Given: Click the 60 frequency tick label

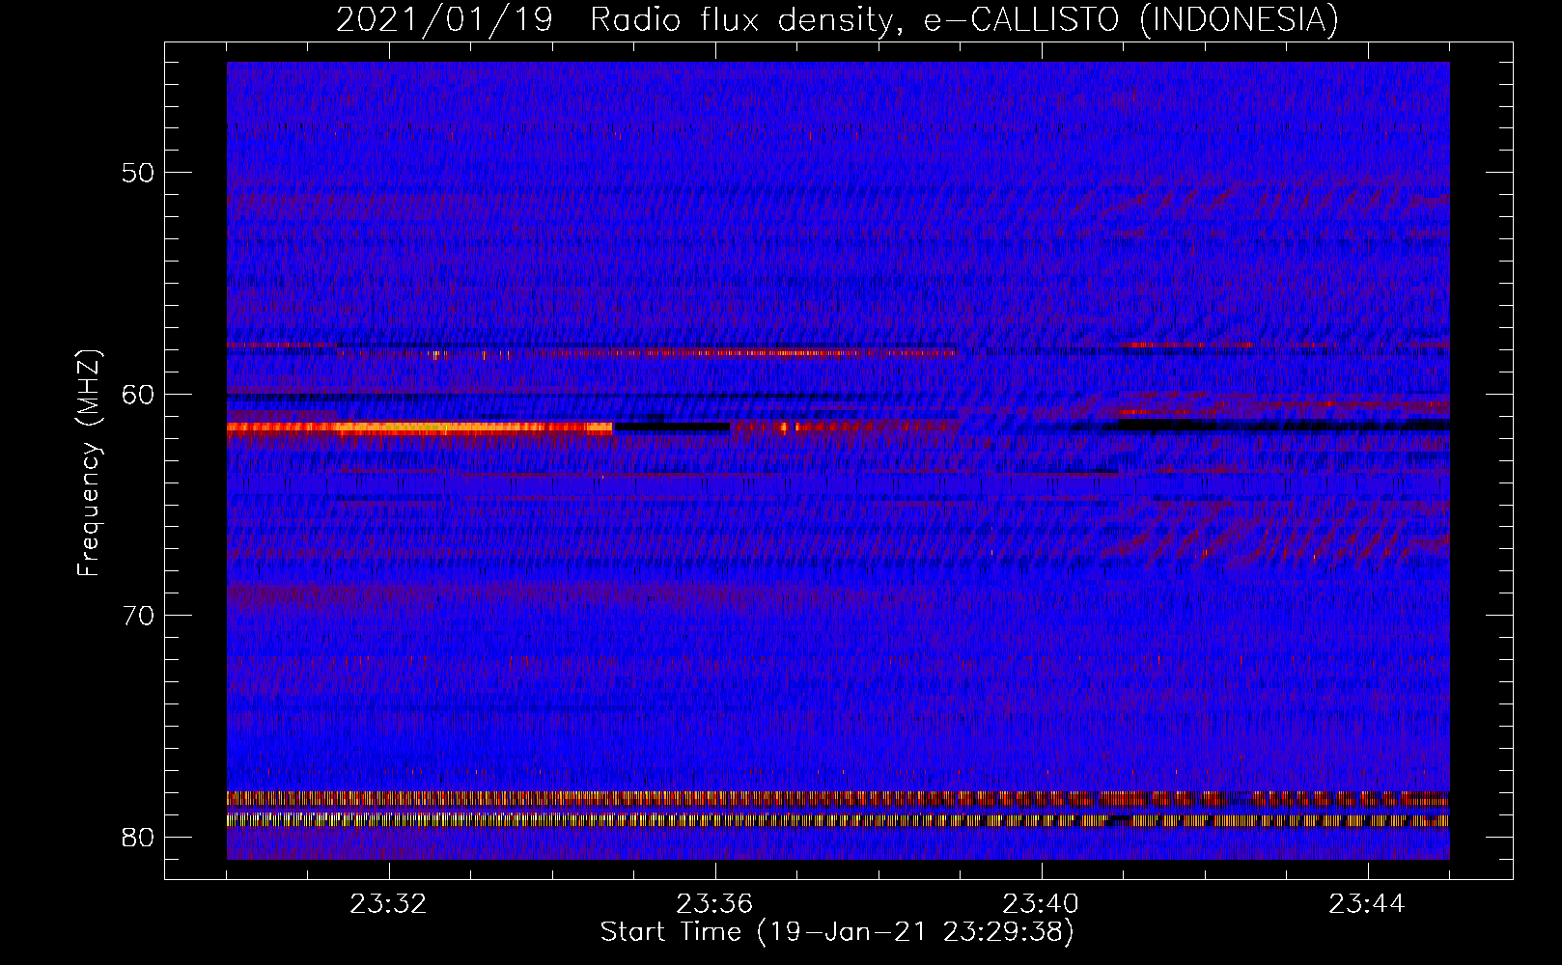Looking at the screenshot, I should [x=138, y=394].
